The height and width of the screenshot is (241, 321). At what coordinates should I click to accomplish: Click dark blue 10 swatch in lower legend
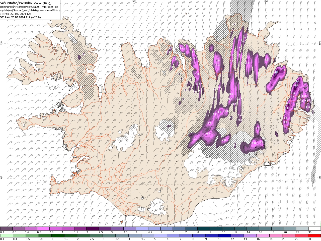click(224, 235)
